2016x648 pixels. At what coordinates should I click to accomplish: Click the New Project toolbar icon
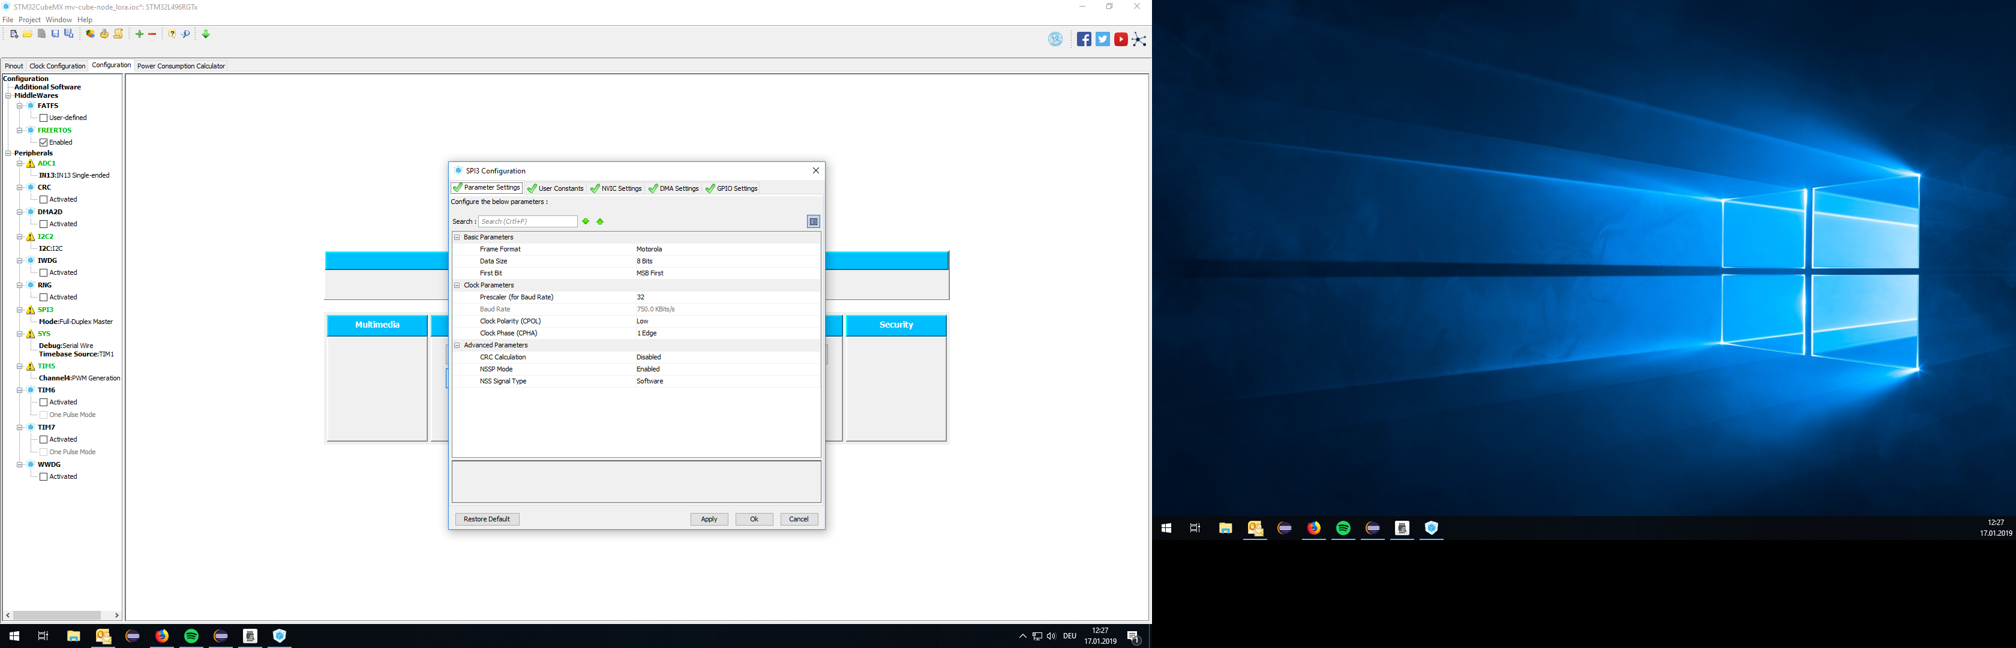pyautogui.click(x=14, y=34)
